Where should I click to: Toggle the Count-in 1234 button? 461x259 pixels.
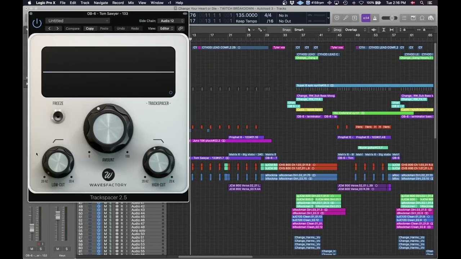point(366,18)
